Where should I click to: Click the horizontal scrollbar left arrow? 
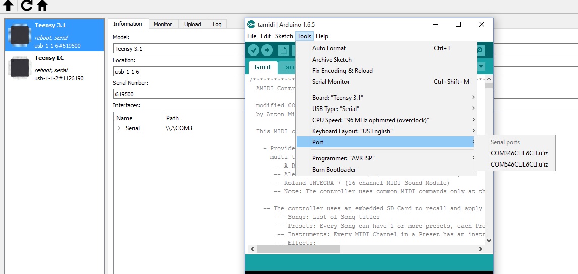[252, 249]
